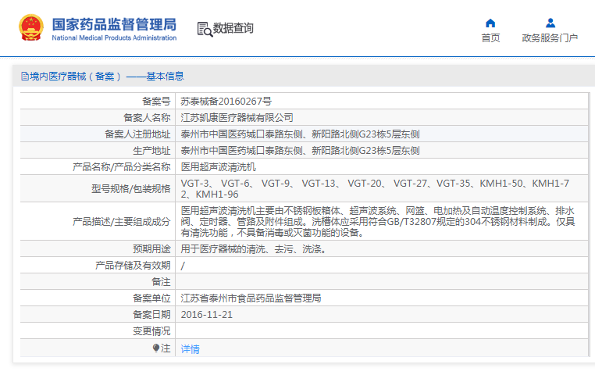Click the 型号规格/包装规格 label
The height and width of the screenshot is (375, 595).
point(131,188)
